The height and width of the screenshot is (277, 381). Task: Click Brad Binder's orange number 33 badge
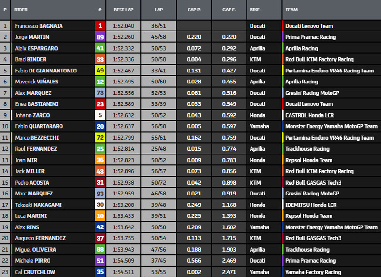(x=100, y=59)
